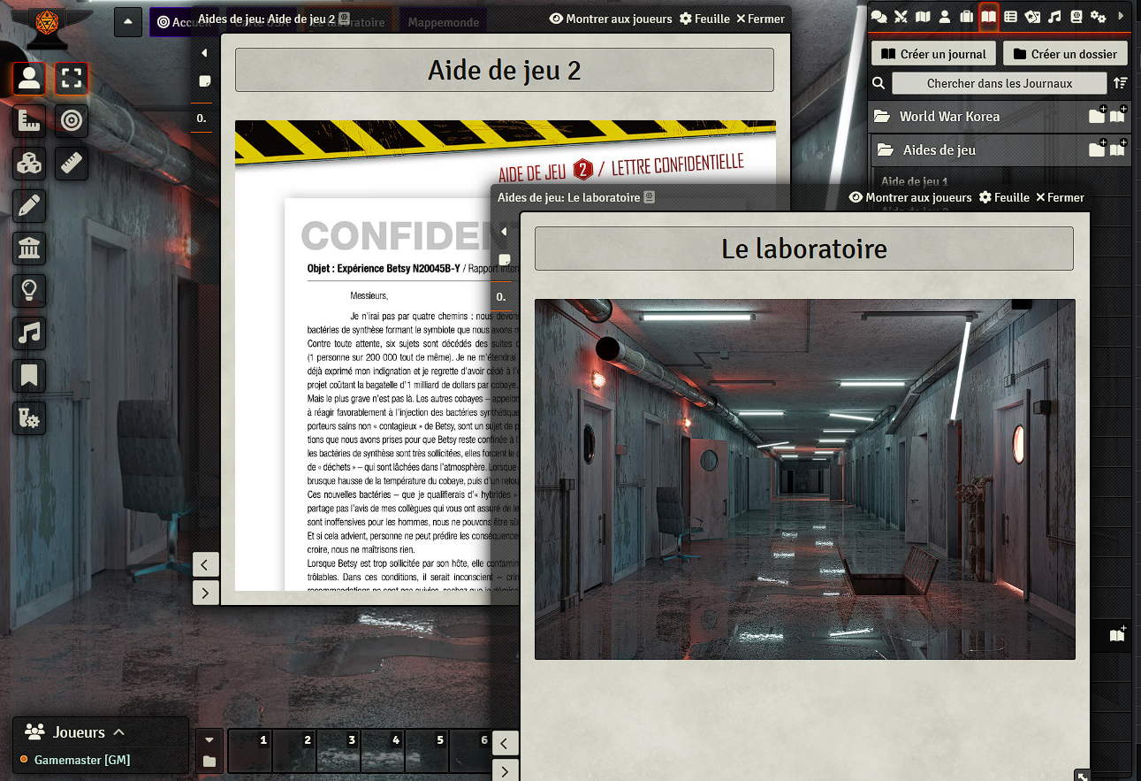
Task: Toggle the journal sort order icon
Action: point(1120,83)
